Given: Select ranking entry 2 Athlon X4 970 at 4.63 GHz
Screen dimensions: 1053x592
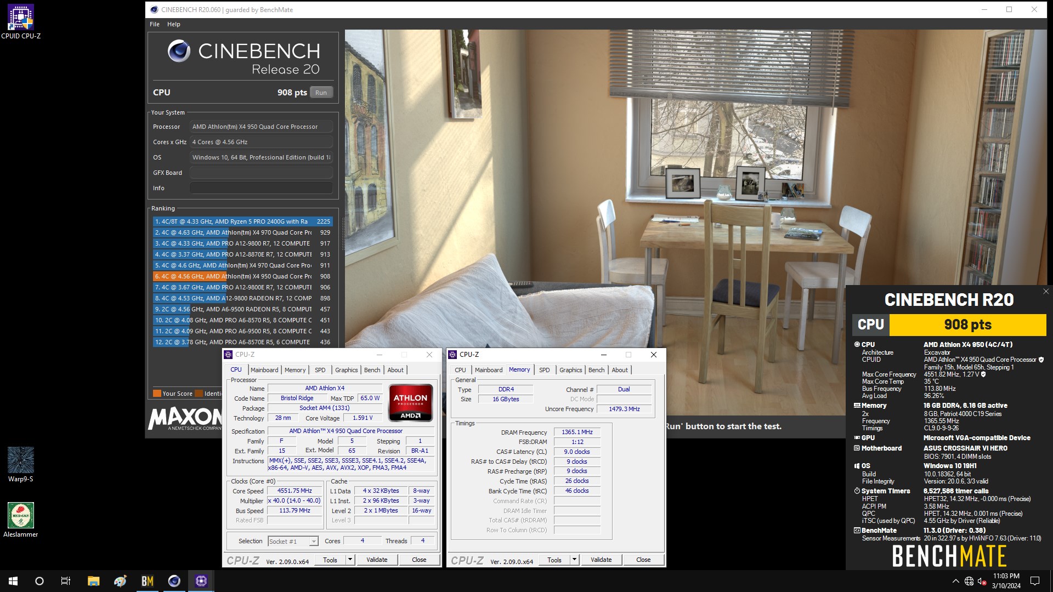Looking at the screenshot, I should 242,232.
